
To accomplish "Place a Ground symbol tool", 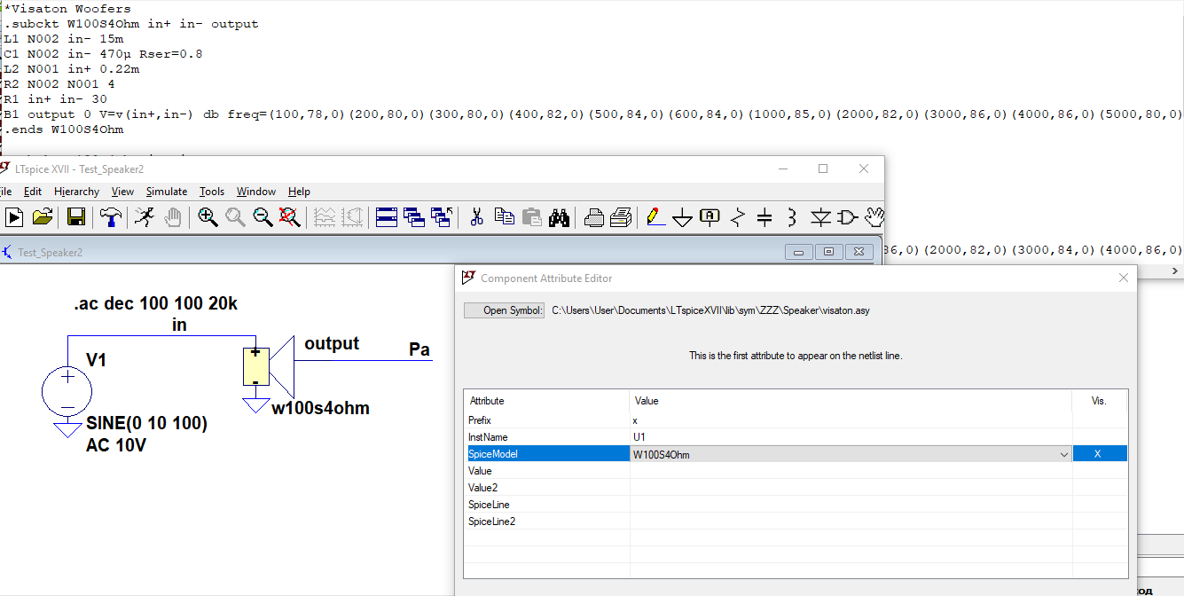I will 682,216.
